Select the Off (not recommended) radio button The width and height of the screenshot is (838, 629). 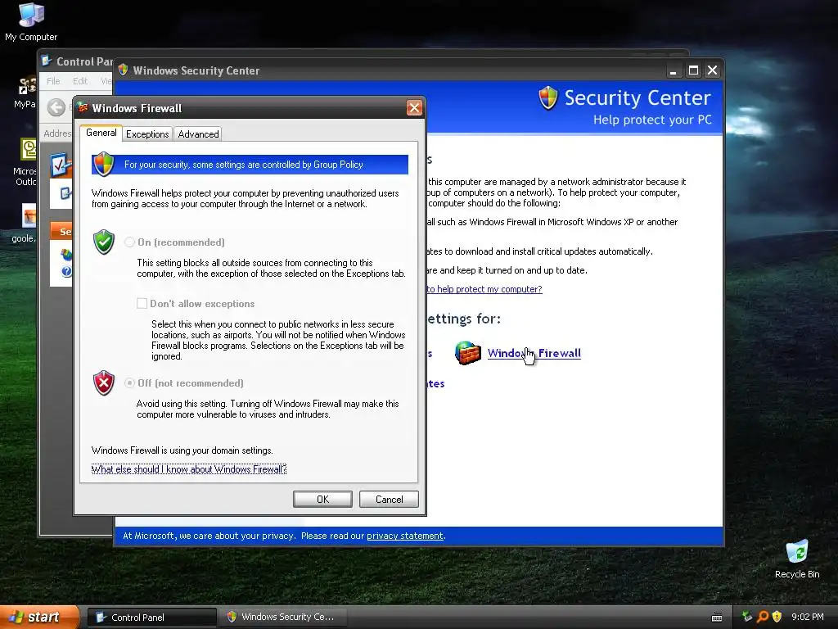point(129,383)
